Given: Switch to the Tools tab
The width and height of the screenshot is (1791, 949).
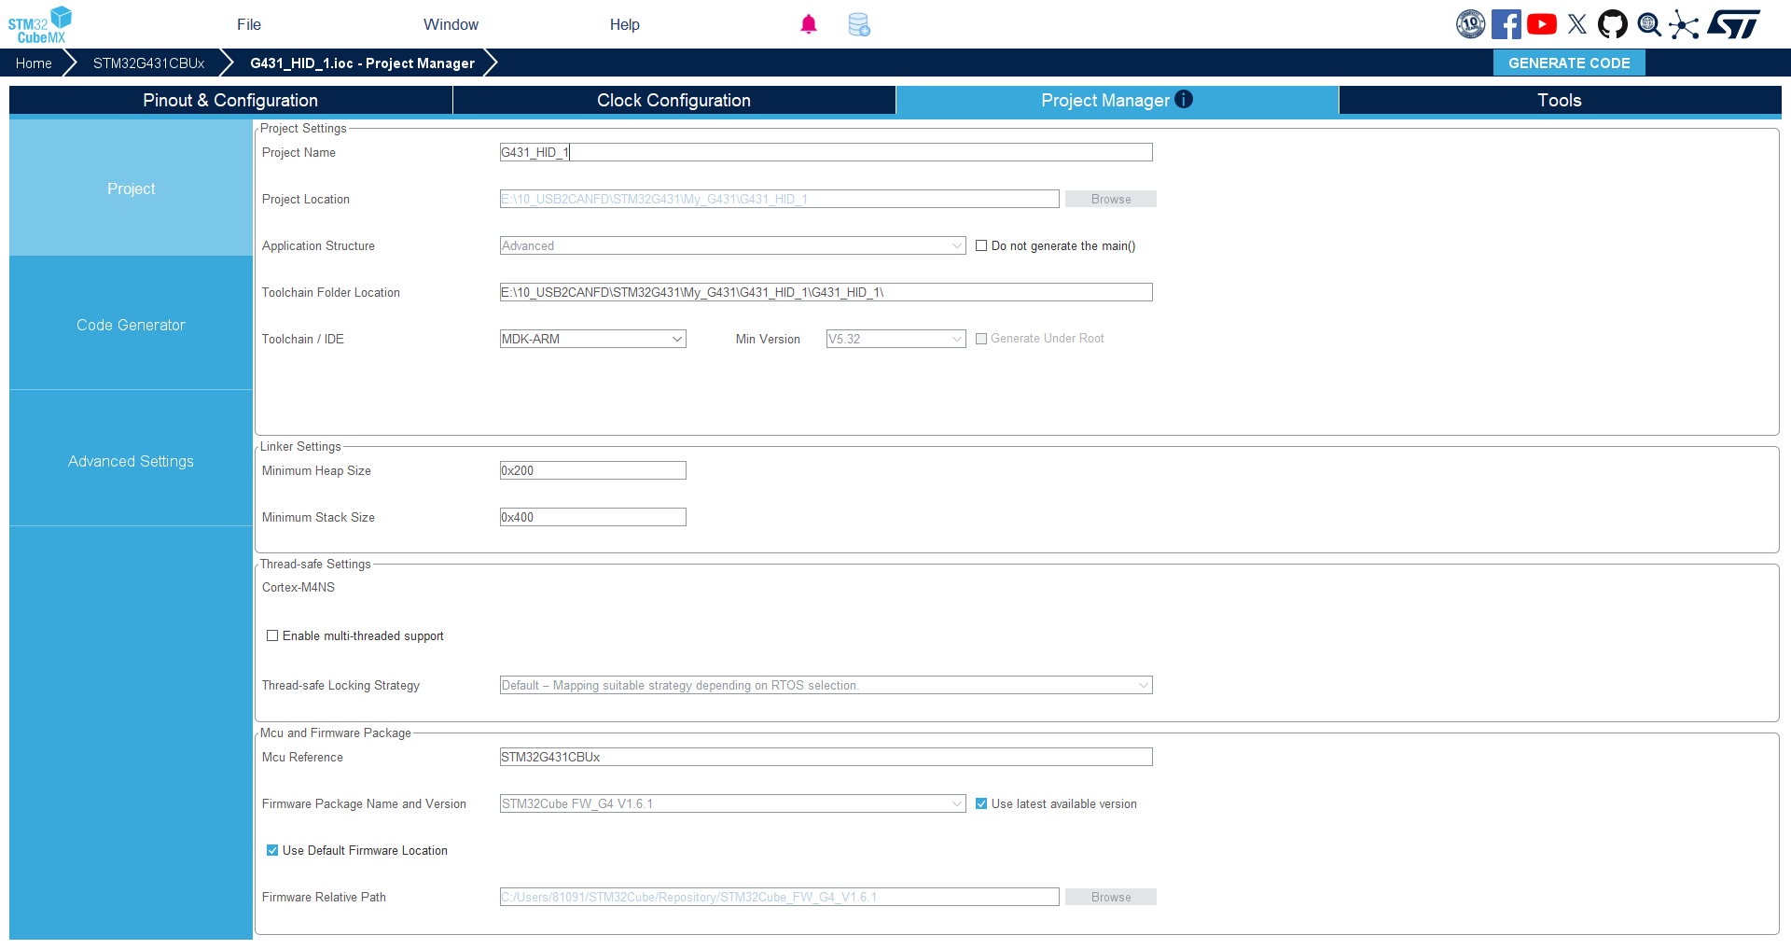Looking at the screenshot, I should (1560, 100).
